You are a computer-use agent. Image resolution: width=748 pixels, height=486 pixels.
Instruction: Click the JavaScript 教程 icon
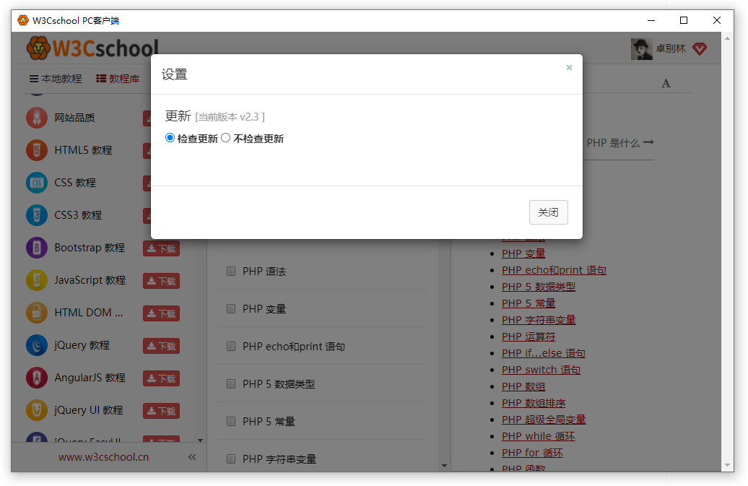(37, 280)
